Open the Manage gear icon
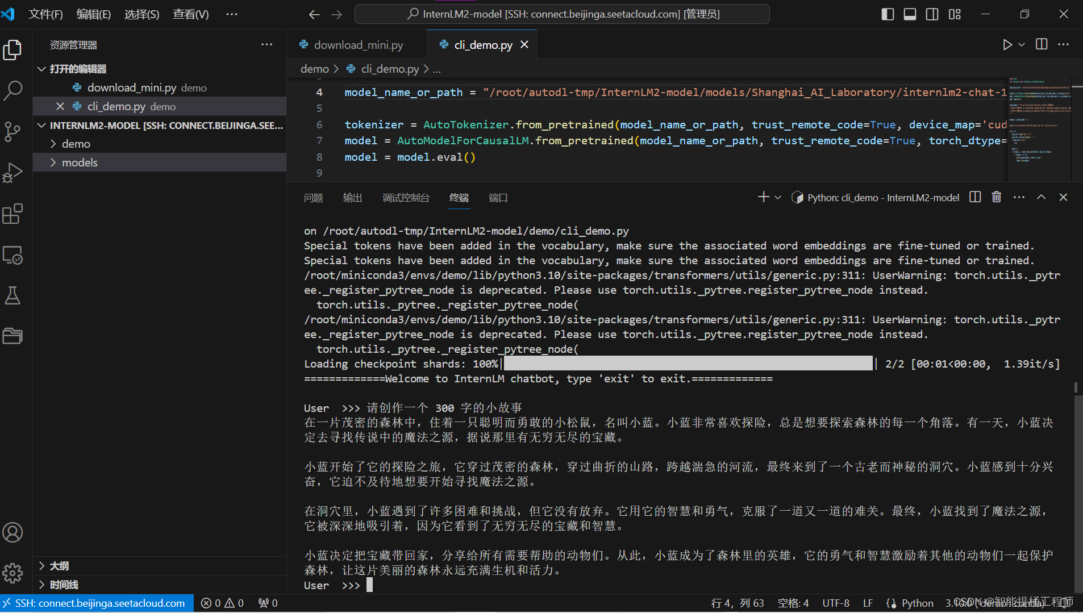The width and height of the screenshot is (1083, 613). tap(13, 573)
